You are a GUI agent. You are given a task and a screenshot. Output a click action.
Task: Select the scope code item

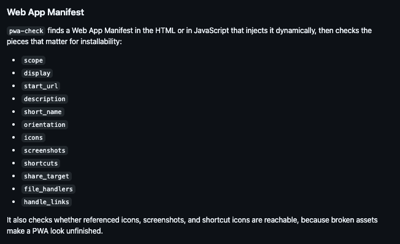[33, 61]
